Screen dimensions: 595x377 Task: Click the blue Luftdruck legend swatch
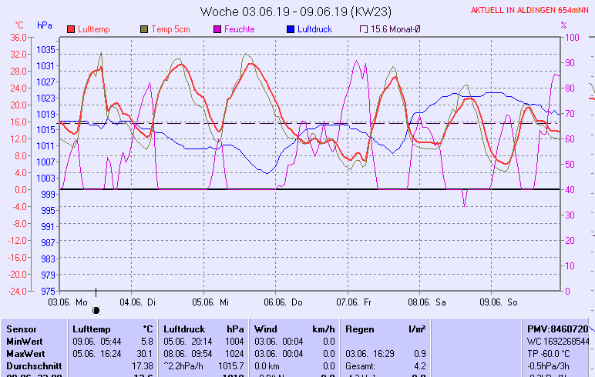[x=291, y=29]
